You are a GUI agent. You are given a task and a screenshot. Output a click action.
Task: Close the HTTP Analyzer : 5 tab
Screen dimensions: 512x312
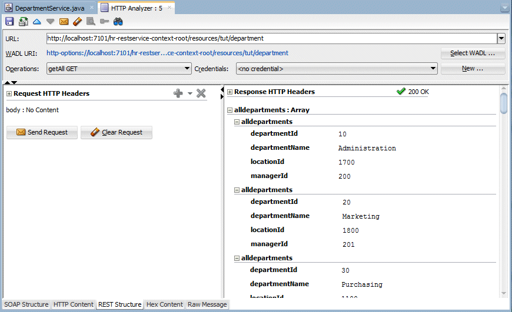[169, 7]
